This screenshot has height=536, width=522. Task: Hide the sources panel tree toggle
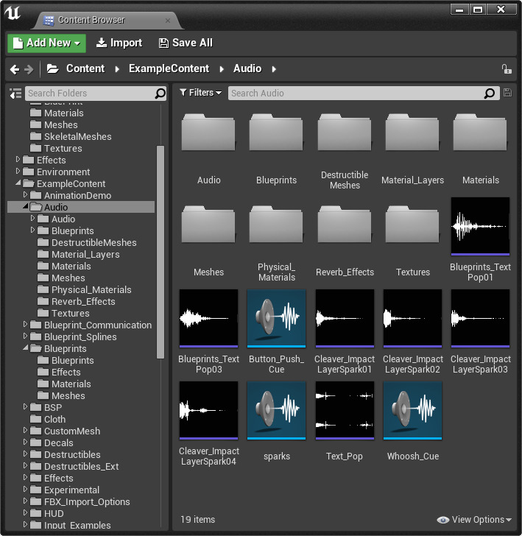pos(15,94)
